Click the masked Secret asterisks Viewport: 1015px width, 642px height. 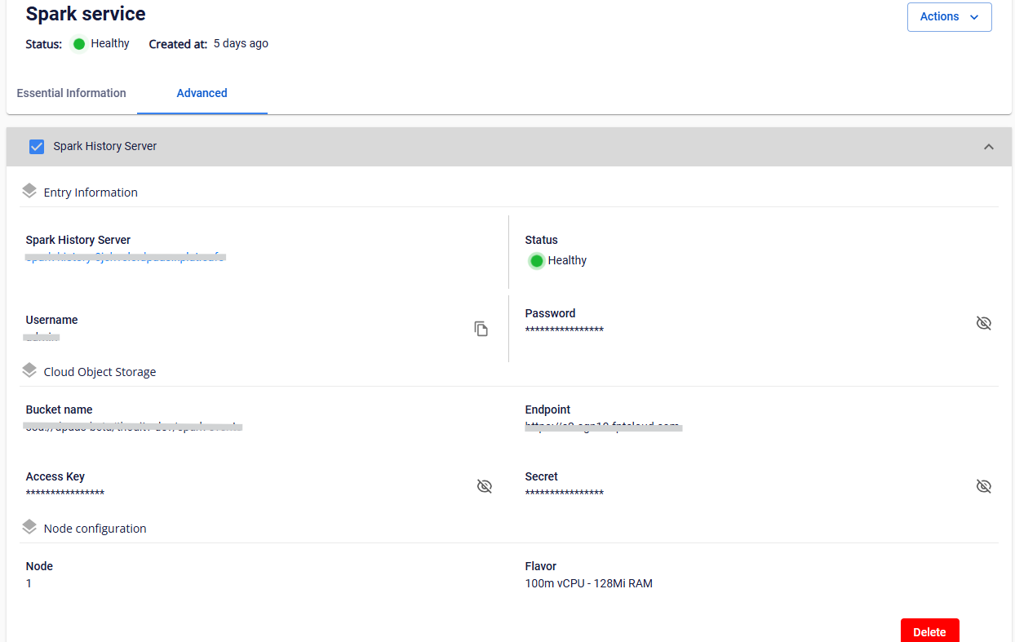[565, 494]
